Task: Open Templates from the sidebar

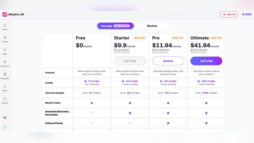Action: tap(5, 74)
